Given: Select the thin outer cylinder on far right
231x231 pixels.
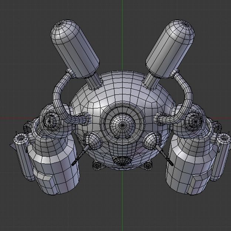Looking at the screenshot, I should 221,157.
